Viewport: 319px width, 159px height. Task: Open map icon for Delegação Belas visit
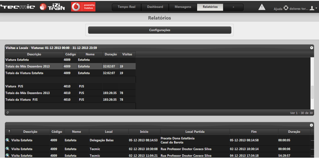[7, 140]
